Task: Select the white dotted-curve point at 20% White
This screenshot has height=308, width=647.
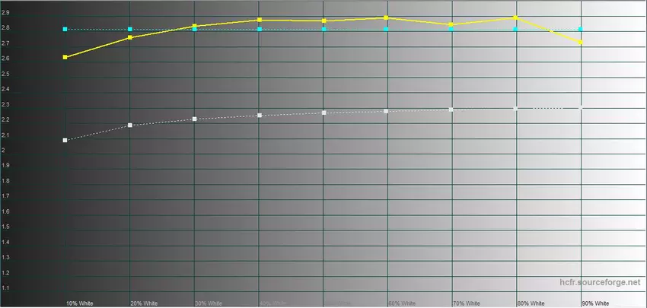Action: pyautogui.click(x=130, y=125)
